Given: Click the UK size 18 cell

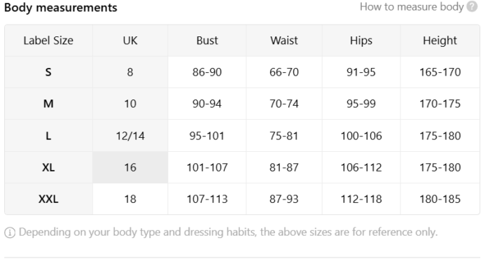Looking at the screenshot, I should (x=130, y=199).
